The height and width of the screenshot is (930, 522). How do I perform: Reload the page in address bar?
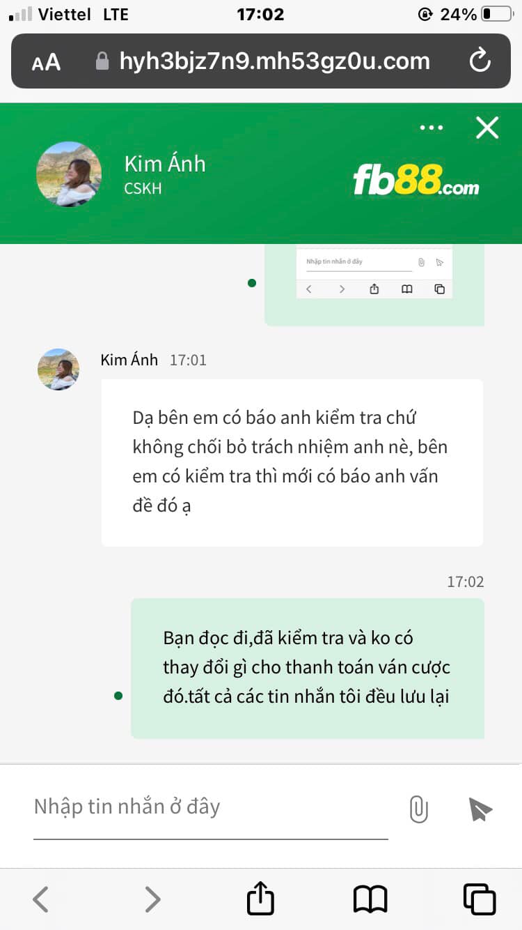(x=480, y=61)
